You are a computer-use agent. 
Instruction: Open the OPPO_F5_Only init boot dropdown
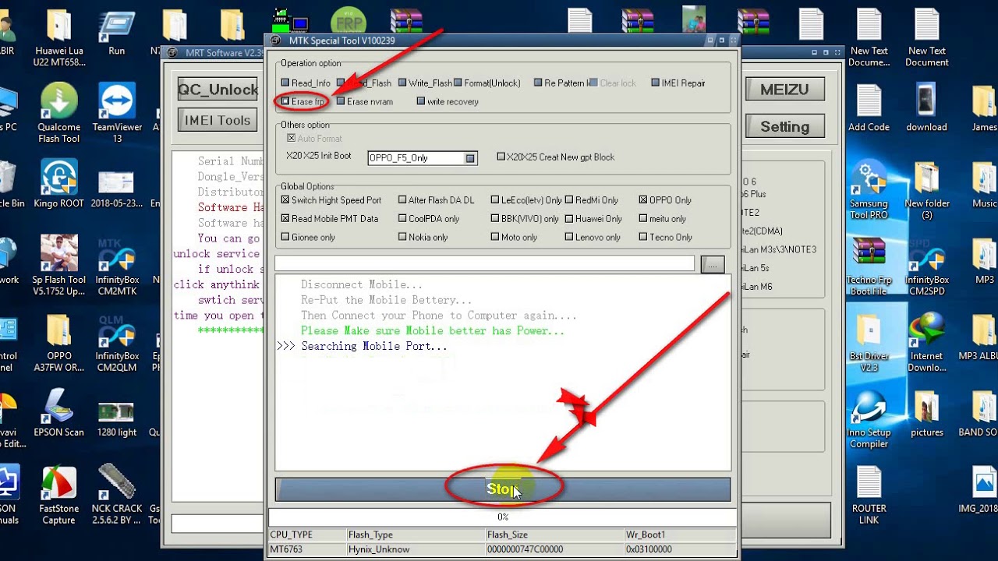pos(470,158)
